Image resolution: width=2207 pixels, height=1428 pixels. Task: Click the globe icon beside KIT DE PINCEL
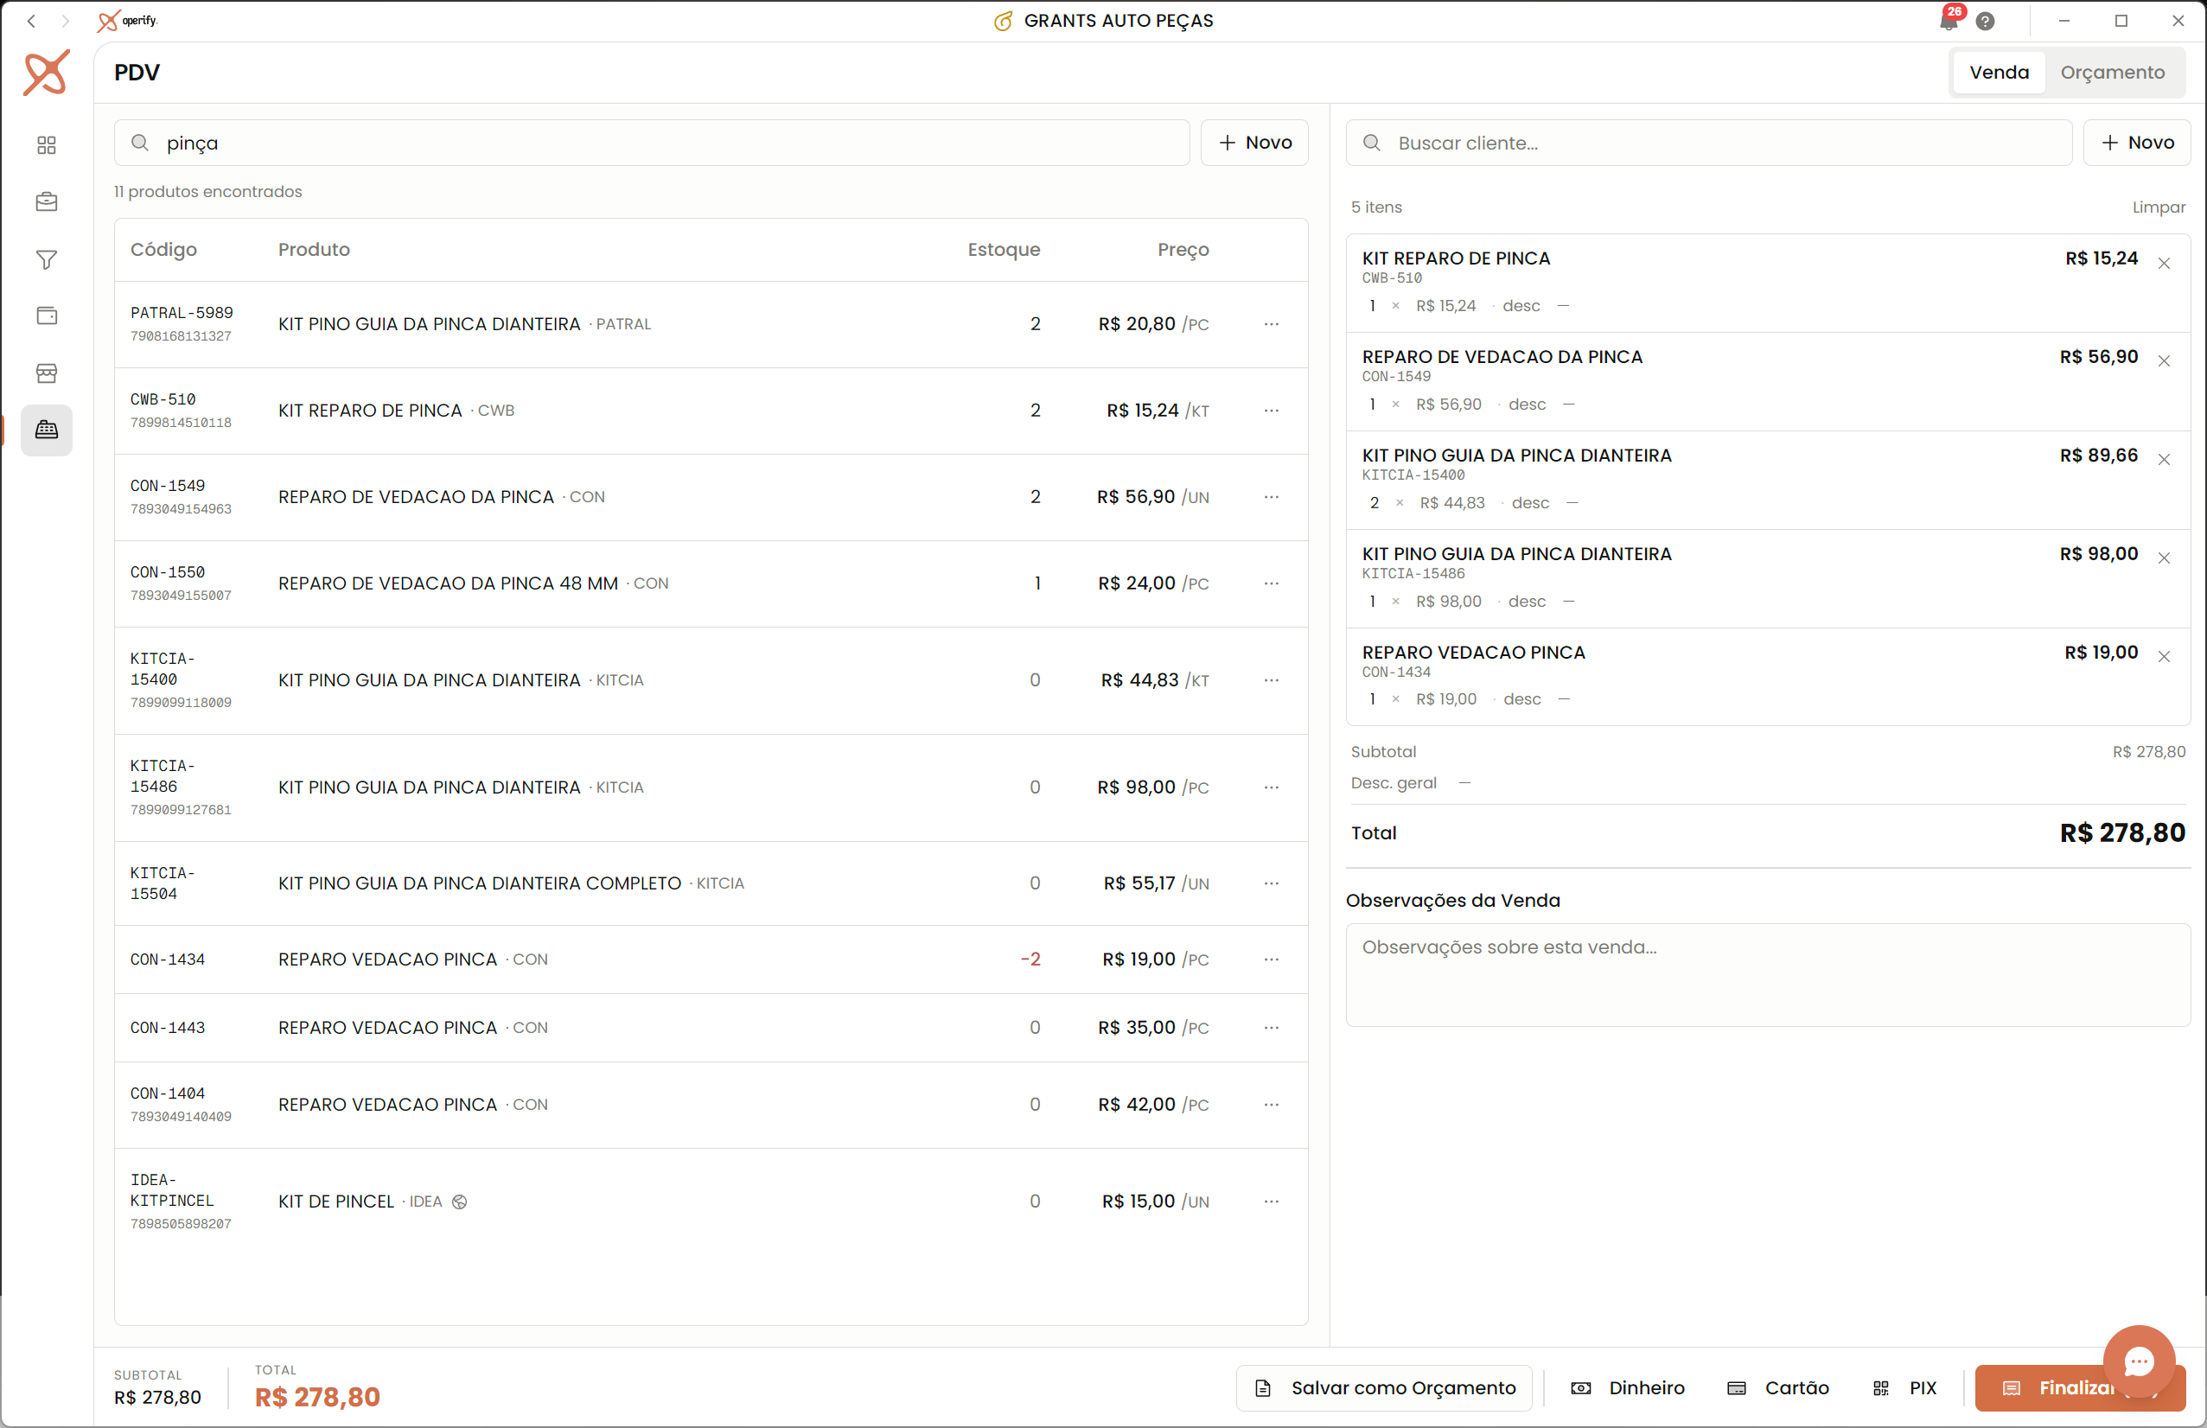point(459,1202)
